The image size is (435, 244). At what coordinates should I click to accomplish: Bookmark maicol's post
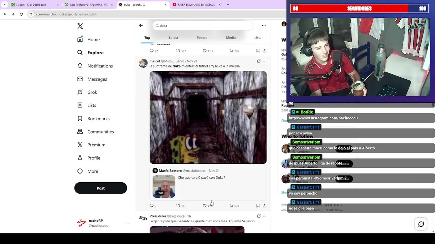(x=258, y=206)
